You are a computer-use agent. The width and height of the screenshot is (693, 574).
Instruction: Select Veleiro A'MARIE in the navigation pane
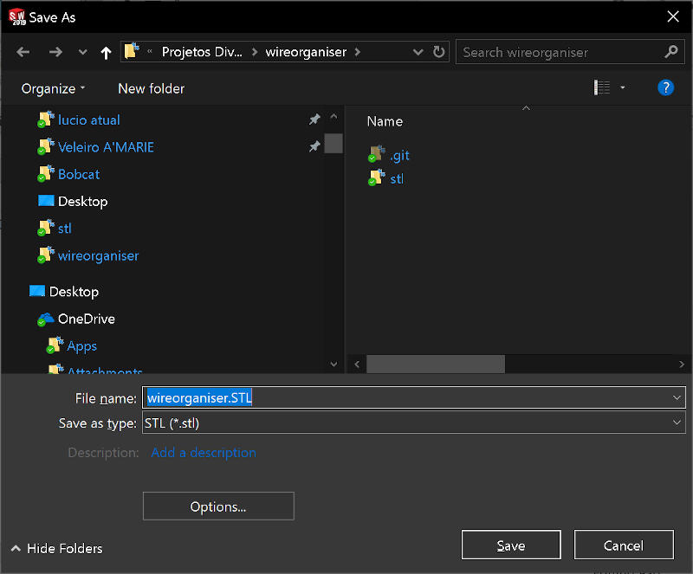[106, 147]
